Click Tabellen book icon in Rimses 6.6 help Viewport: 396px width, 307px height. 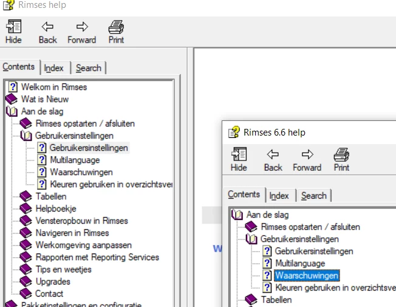click(x=251, y=300)
